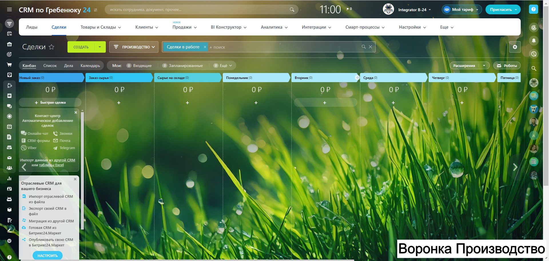This screenshot has height=261, width=549.
Task: Open the Мой тариф button
Action: [x=462, y=9]
